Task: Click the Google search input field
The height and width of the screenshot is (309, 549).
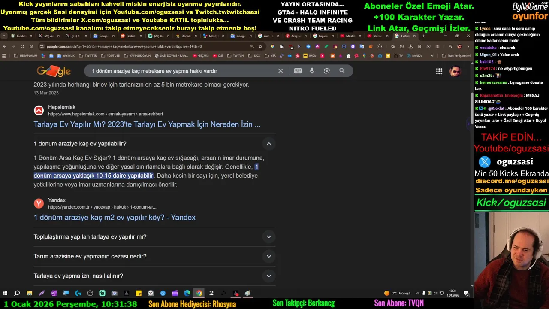Action: 182,71
